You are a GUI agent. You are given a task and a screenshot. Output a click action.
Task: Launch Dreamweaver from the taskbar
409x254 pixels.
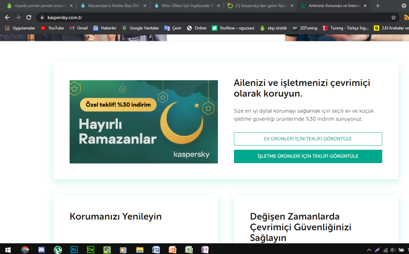(x=91, y=249)
